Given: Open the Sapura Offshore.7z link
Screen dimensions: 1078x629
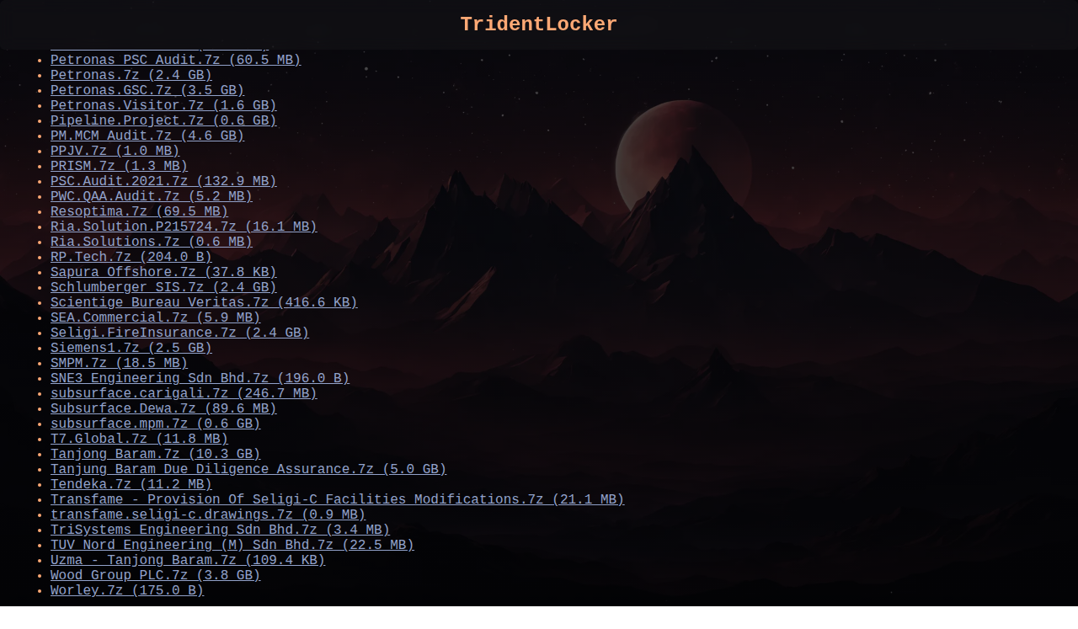Looking at the screenshot, I should [163, 273].
